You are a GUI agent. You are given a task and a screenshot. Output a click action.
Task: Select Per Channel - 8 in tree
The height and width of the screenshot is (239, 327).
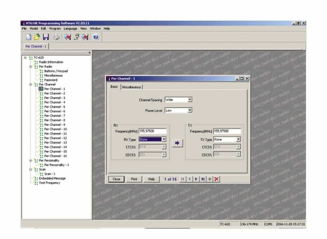coord(54,120)
